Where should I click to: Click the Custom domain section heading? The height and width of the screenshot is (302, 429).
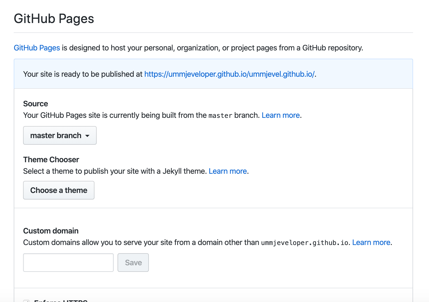(51, 231)
